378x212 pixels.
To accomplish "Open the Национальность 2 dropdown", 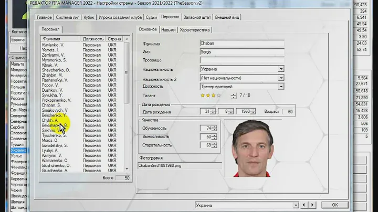I will [281, 78].
